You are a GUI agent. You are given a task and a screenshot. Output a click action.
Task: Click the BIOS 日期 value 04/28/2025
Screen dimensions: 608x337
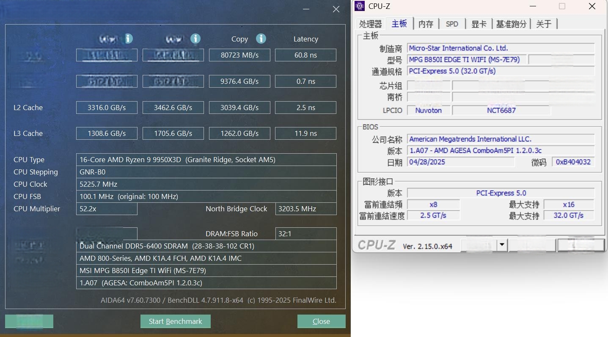point(461,162)
